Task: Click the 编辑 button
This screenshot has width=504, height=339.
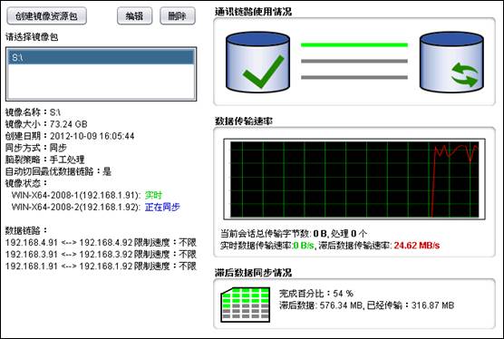Action: (x=135, y=16)
